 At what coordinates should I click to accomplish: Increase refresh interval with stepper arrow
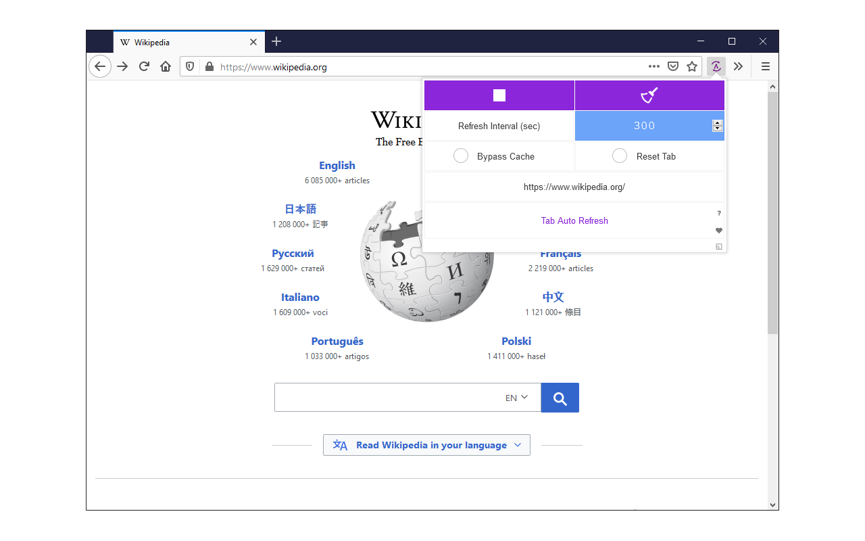click(x=718, y=122)
